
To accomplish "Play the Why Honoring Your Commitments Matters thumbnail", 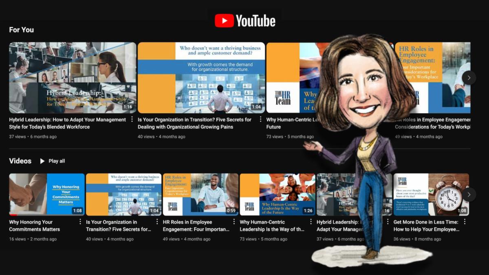I will 47,194.
